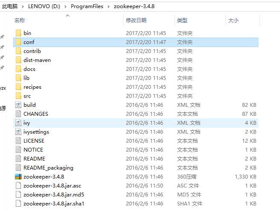Click the 12 KB size value
Viewport: 280px width, 211px height.
(x=249, y=141)
